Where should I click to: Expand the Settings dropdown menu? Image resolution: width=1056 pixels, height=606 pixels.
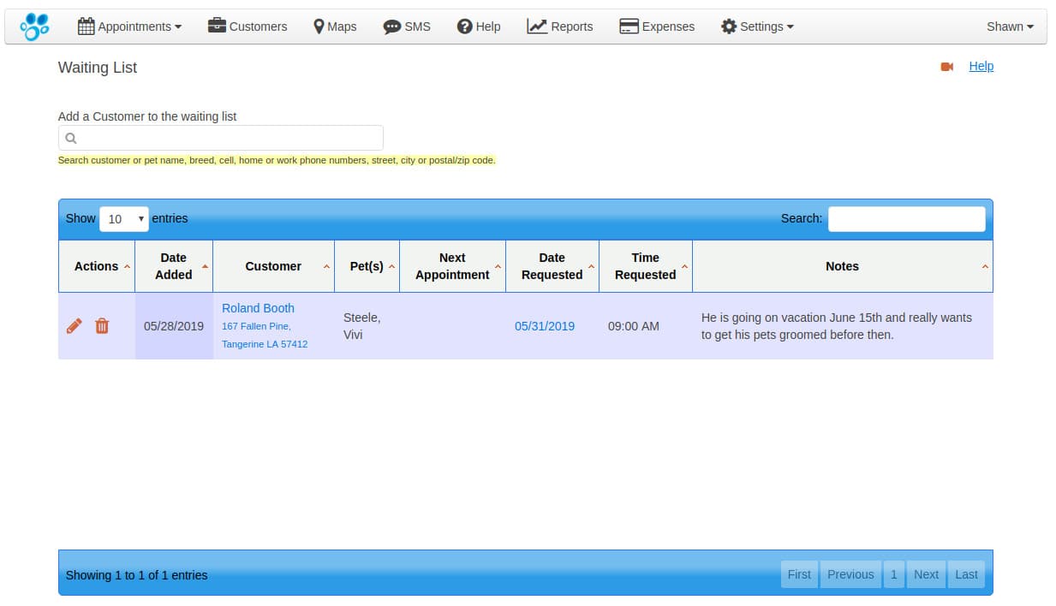(757, 26)
